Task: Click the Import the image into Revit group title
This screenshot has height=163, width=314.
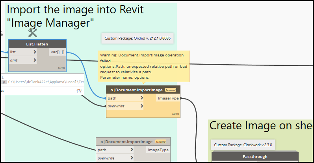Action: pyautogui.click(x=75, y=16)
